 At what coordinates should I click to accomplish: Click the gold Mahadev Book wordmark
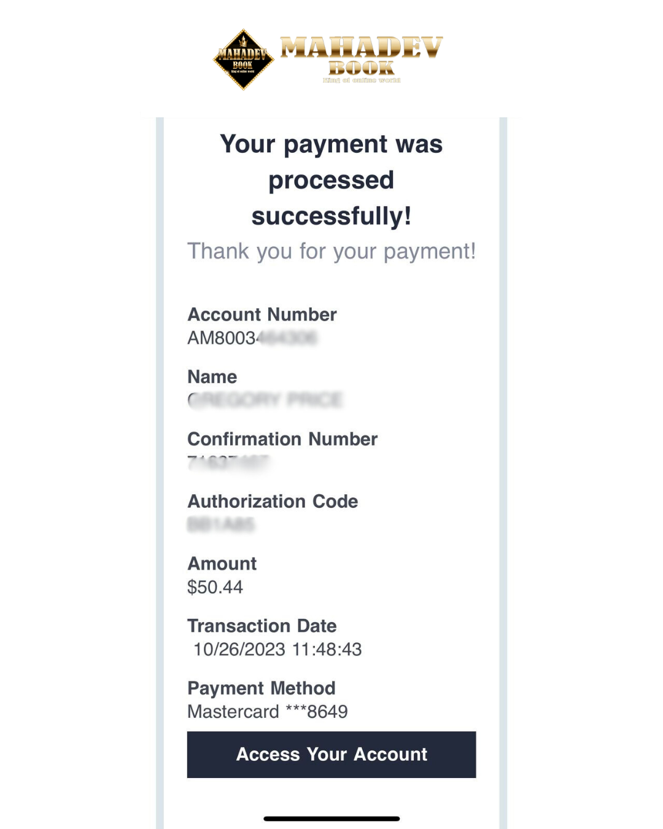(x=362, y=57)
